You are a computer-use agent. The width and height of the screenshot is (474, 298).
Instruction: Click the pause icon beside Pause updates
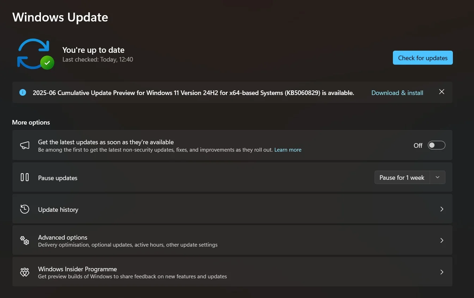click(x=25, y=177)
